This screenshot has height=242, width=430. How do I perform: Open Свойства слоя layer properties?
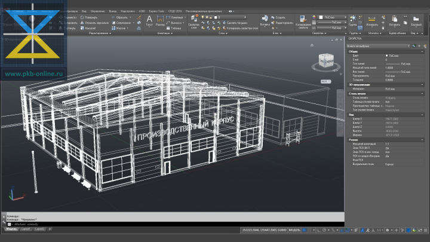193,22
